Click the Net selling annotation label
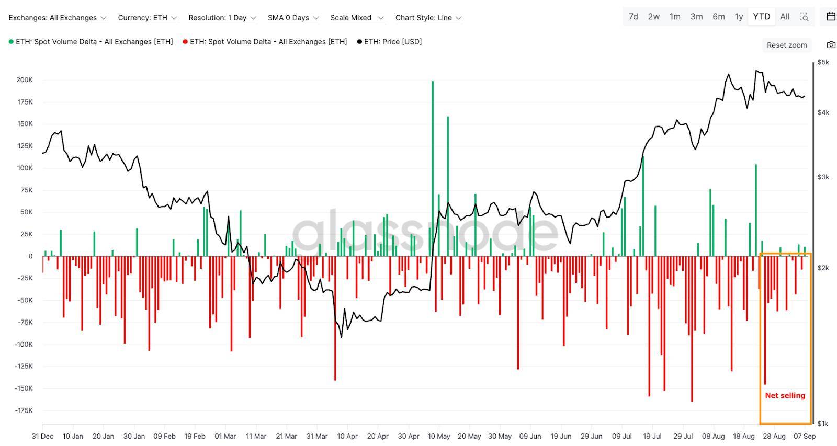The image size is (837, 446). (x=785, y=396)
